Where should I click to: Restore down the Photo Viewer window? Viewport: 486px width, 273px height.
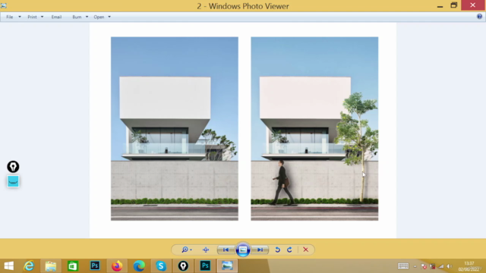(x=454, y=5)
